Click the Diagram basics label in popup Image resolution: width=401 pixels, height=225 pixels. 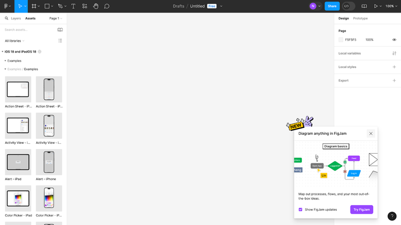click(336, 146)
